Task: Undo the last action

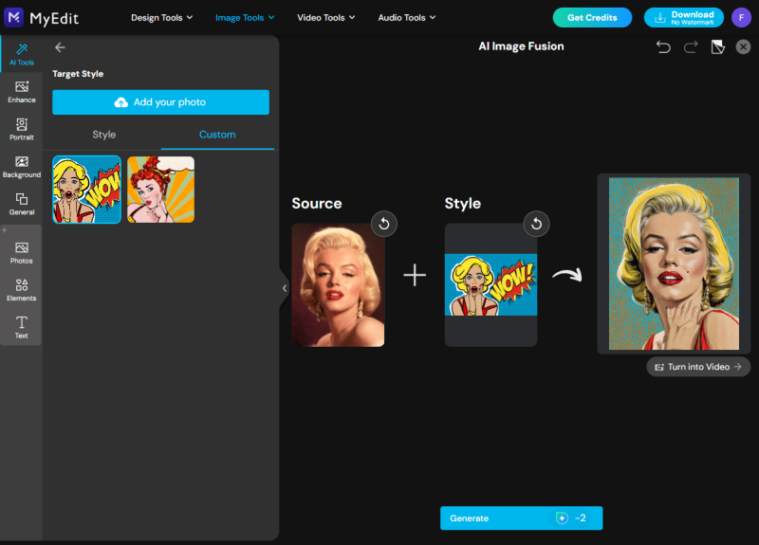Action: (663, 46)
